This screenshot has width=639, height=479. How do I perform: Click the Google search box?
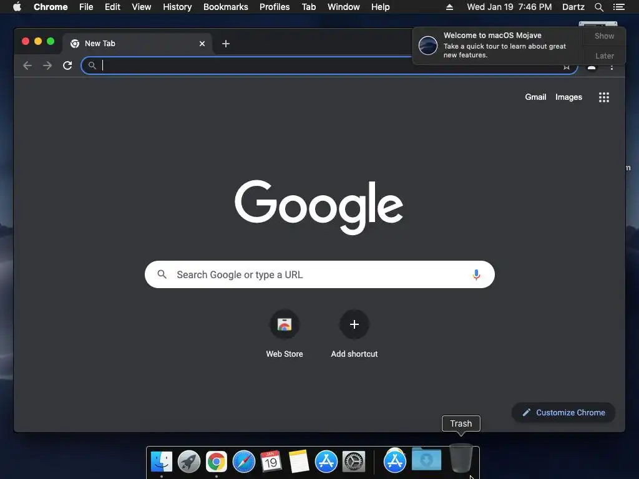(x=319, y=274)
